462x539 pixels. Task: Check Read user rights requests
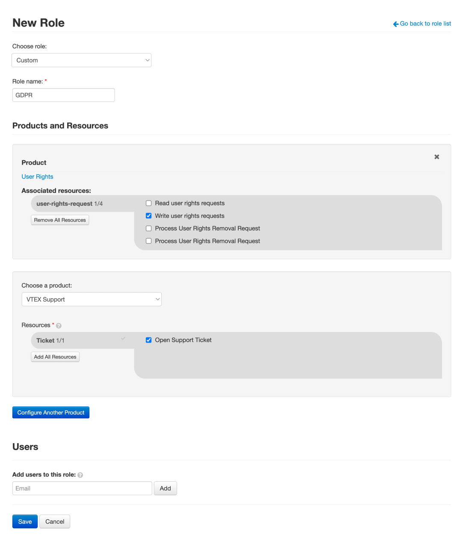[149, 203]
